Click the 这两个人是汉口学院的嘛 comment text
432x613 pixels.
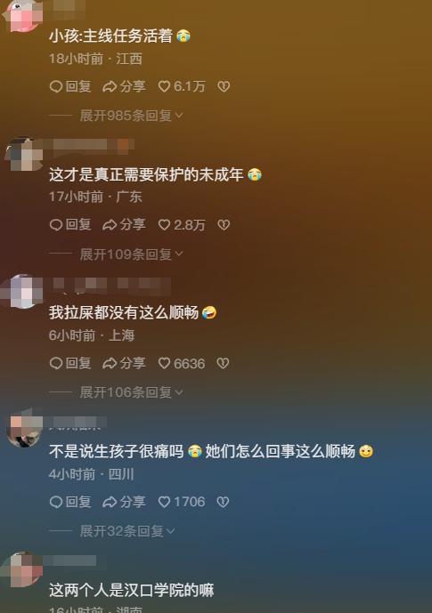coord(132,590)
